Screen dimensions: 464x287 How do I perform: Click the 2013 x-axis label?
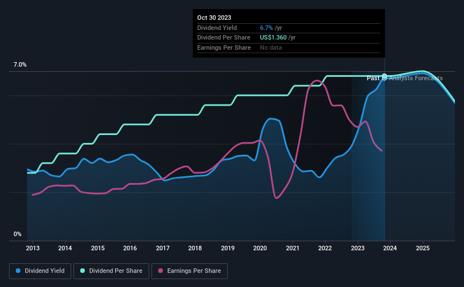tap(33, 248)
